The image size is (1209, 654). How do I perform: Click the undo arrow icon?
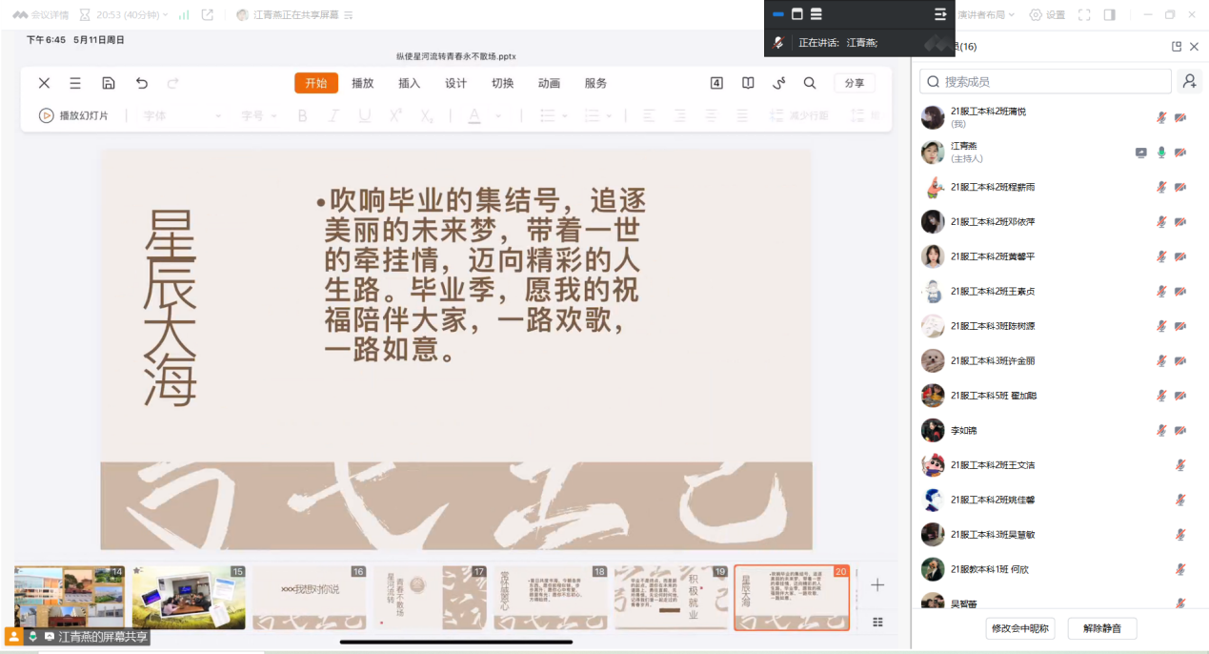pos(142,83)
